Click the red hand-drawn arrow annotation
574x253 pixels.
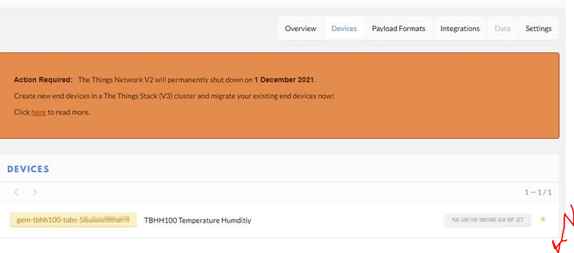[564, 229]
